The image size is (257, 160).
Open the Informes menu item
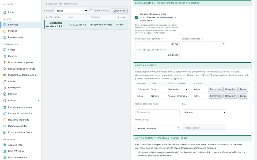click(21, 94)
